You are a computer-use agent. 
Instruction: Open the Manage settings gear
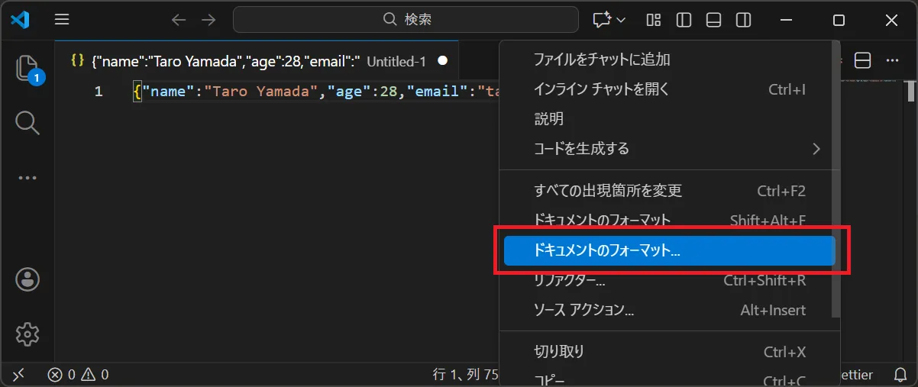click(x=27, y=334)
